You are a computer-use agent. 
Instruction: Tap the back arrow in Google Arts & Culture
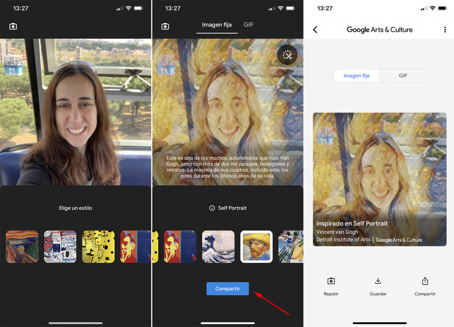315,29
